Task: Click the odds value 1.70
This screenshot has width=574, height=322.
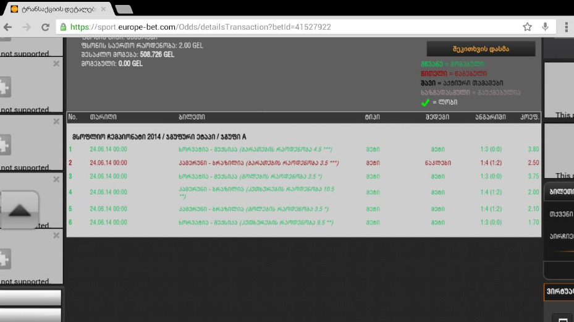Action: point(533,222)
